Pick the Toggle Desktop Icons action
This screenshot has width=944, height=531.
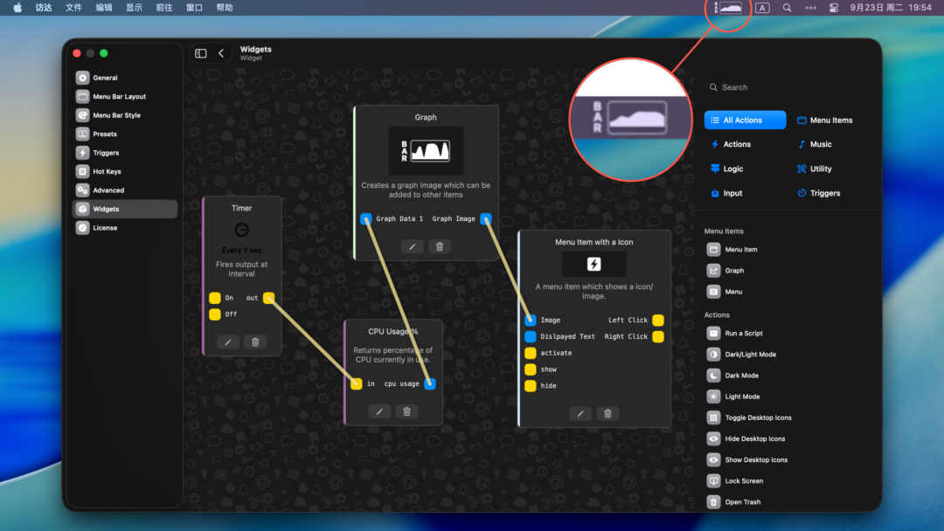tap(749, 417)
